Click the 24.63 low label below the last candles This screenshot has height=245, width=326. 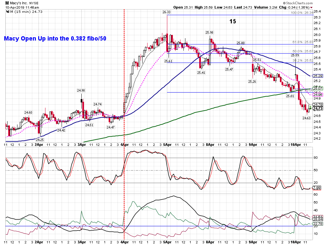click(x=307, y=118)
